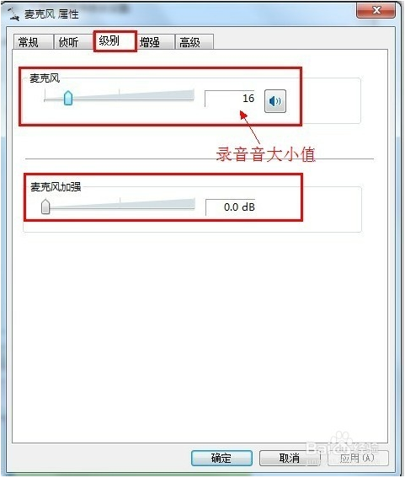Image resolution: width=405 pixels, height=478 pixels.
Task: Click the 麦克风 属性 window title text
Action: tap(51, 14)
